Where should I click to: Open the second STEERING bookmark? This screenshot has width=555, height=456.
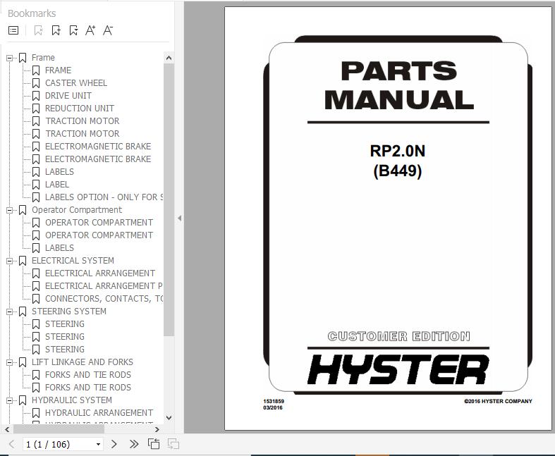[x=65, y=337]
